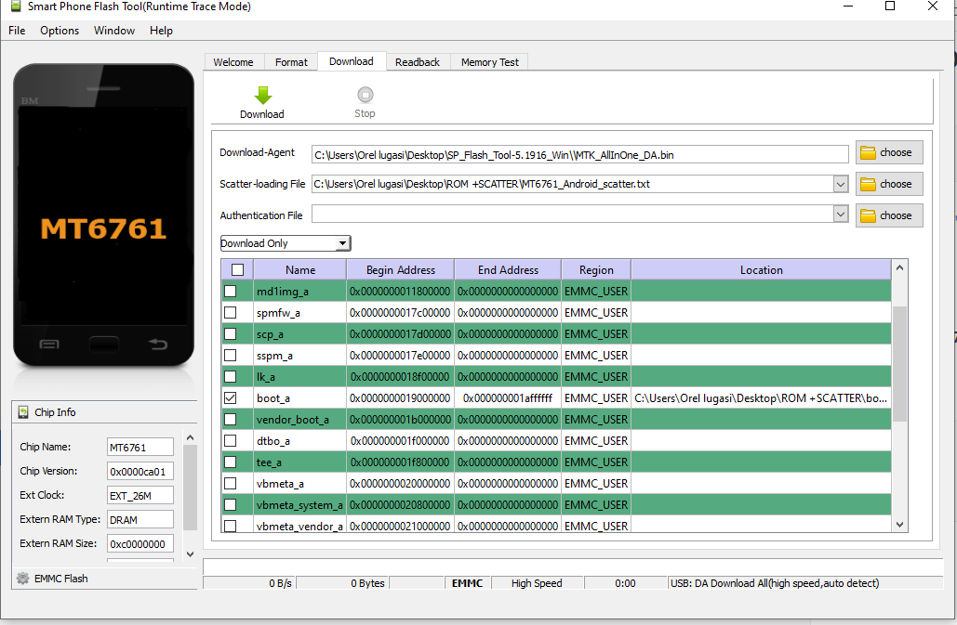Click the EMMC Flash gear icon

click(x=22, y=579)
